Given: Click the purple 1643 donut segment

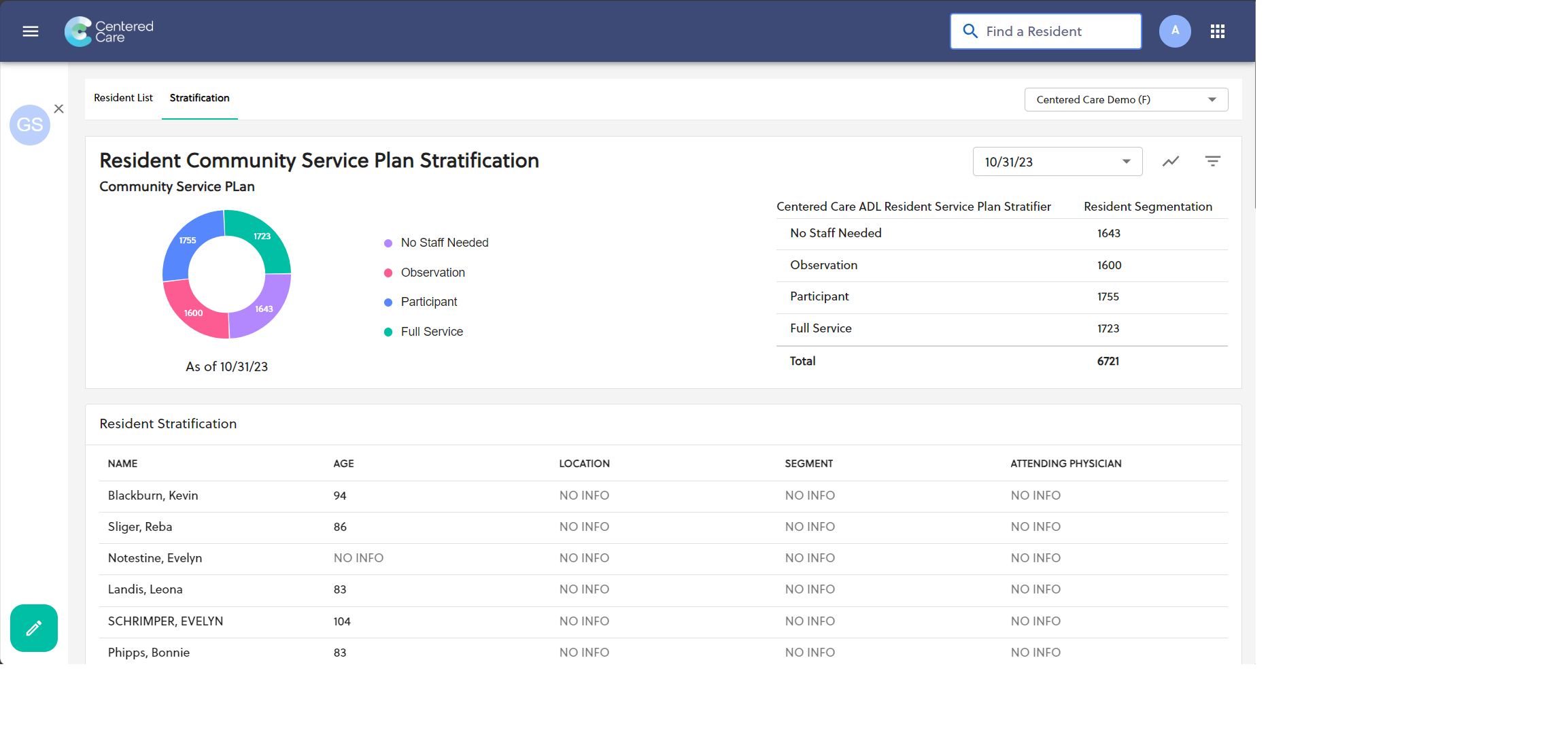Looking at the screenshot, I should [x=264, y=309].
